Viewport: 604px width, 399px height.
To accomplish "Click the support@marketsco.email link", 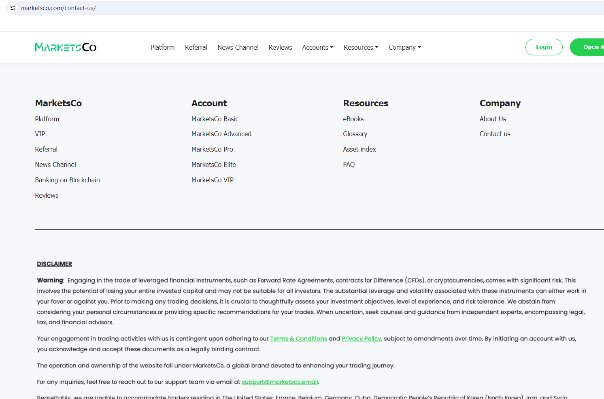I will pos(280,382).
